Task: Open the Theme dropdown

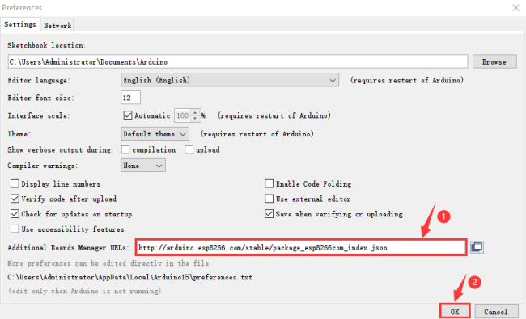Action: pos(155,134)
